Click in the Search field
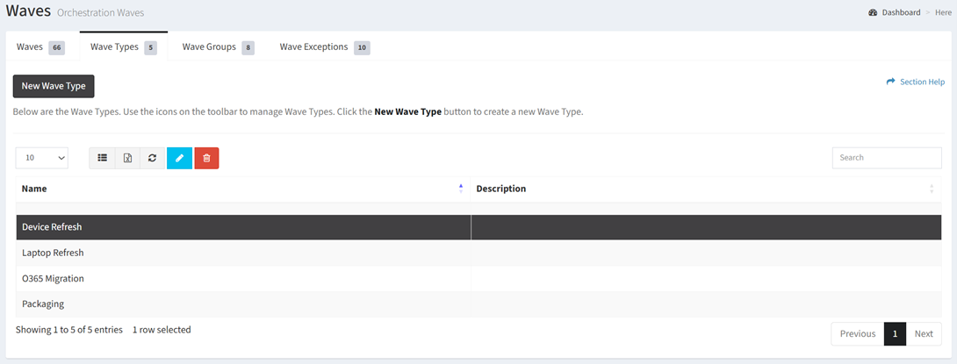Image resolution: width=957 pixels, height=364 pixels. 886,158
